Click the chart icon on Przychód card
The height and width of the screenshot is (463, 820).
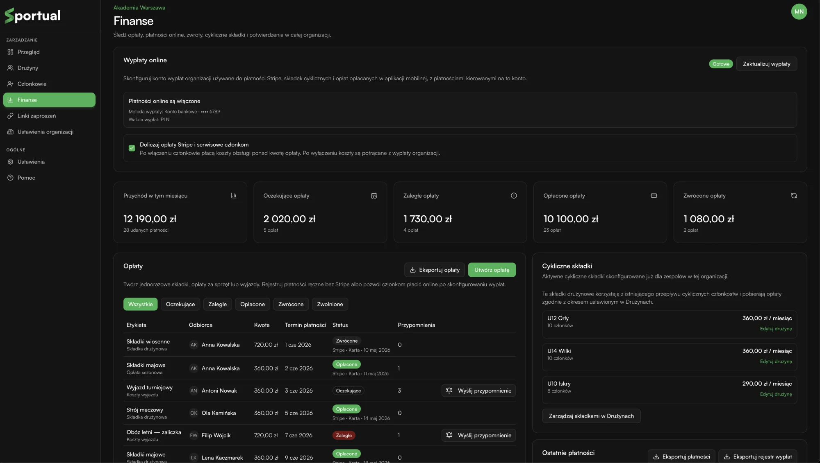(234, 196)
